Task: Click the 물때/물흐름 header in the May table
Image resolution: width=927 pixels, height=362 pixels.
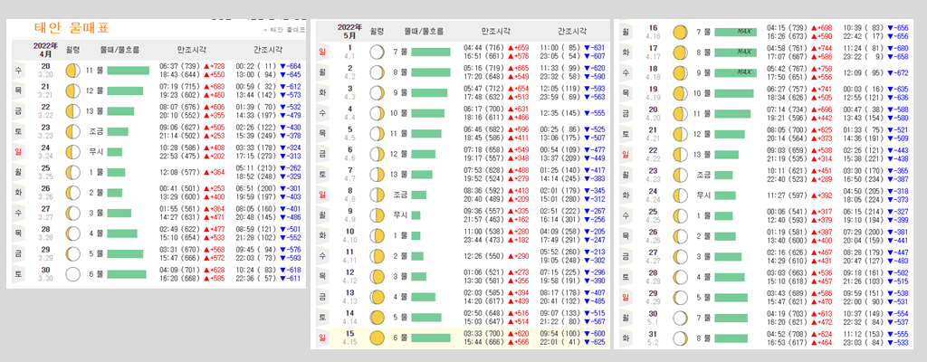Action: click(x=424, y=31)
